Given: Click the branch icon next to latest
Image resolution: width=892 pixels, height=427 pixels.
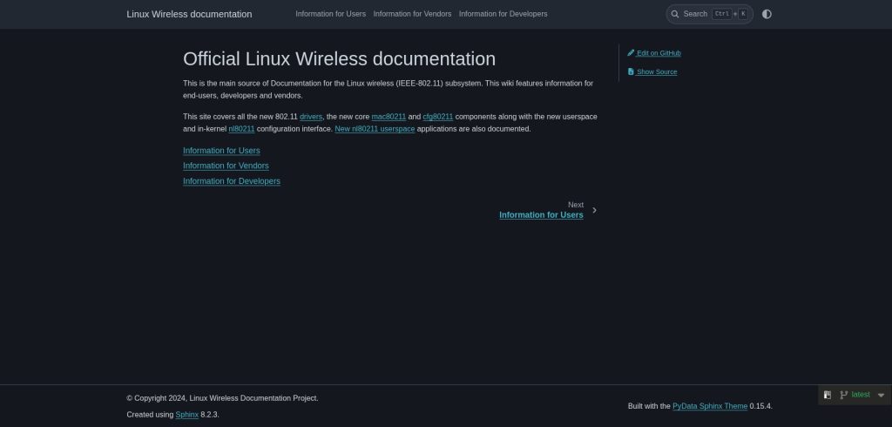Looking at the screenshot, I should (843, 395).
